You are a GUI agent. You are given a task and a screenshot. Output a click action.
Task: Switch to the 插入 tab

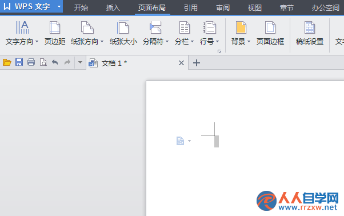tap(113, 7)
